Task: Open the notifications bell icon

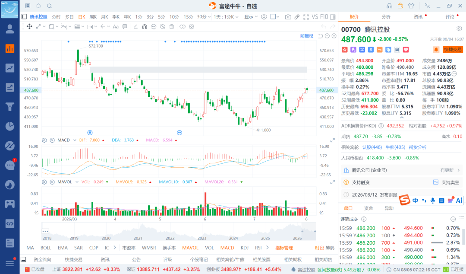Action: tap(39, 6)
